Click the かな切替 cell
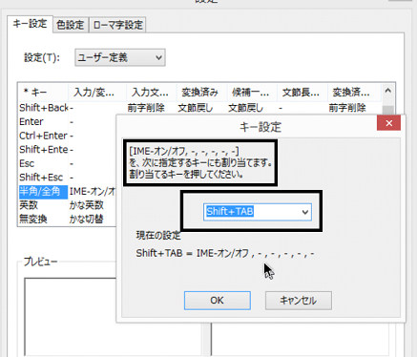This screenshot has height=357, width=417. click(x=87, y=219)
